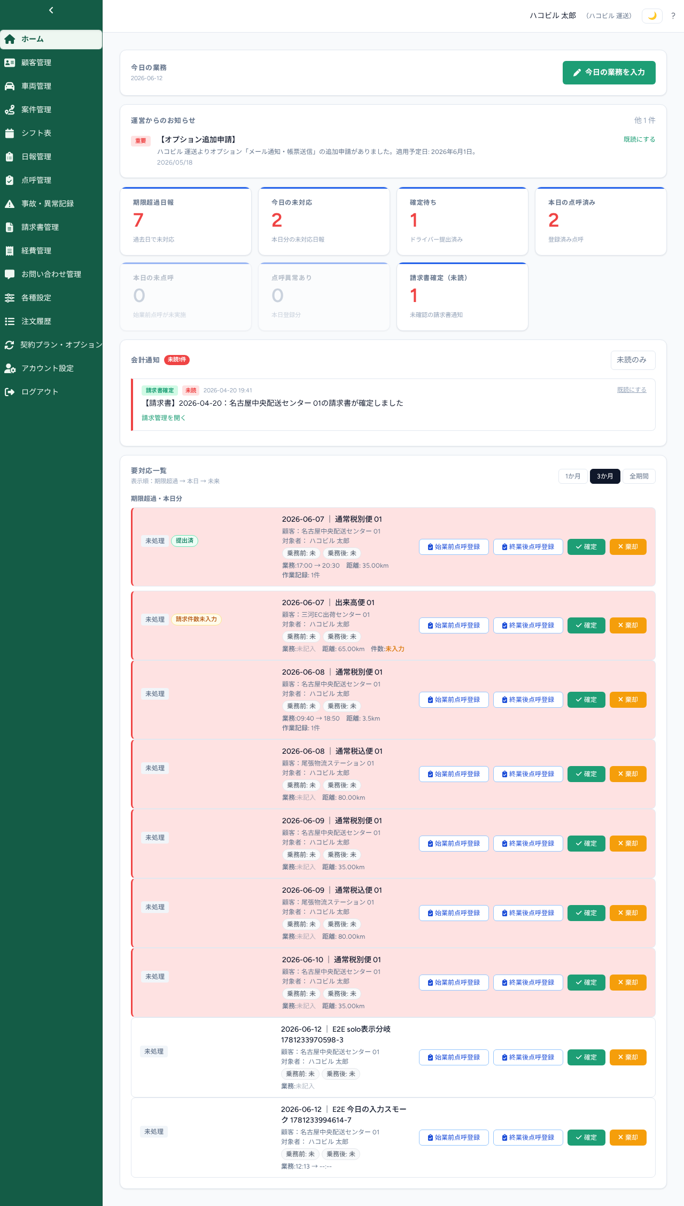684x1206 pixels.
Task: Select the 全期間 period filter
Action: [x=639, y=476]
